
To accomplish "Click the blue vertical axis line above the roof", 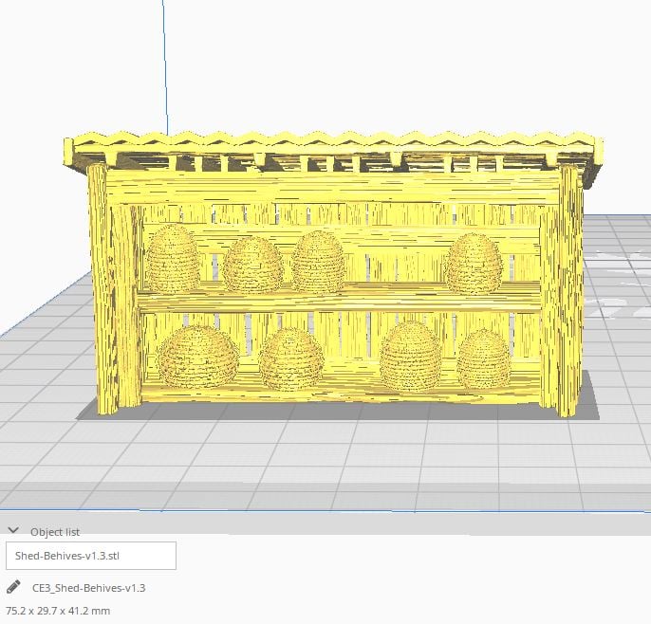I will [165, 66].
